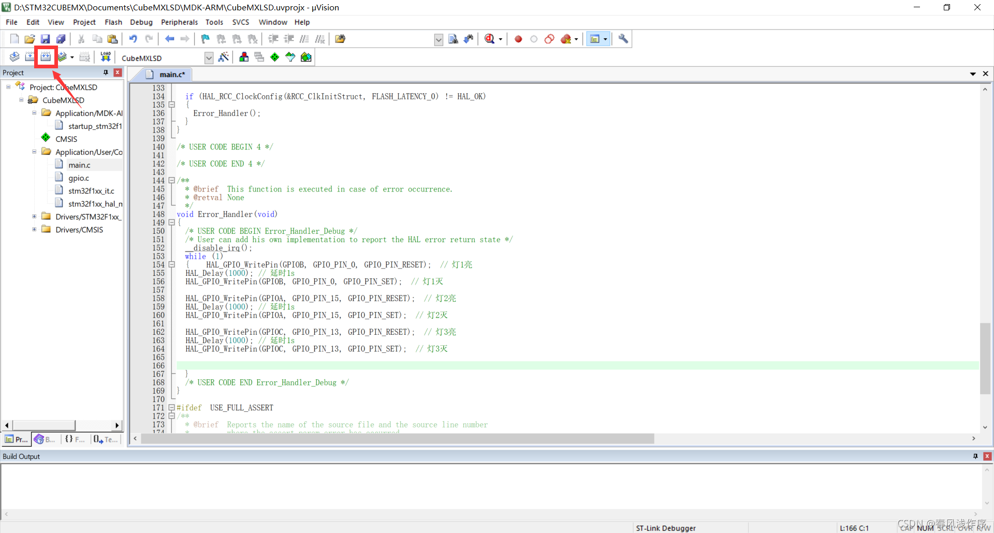Click the Find document search icon
Viewport: 994px width, 533px height.
tap(453, 39)
